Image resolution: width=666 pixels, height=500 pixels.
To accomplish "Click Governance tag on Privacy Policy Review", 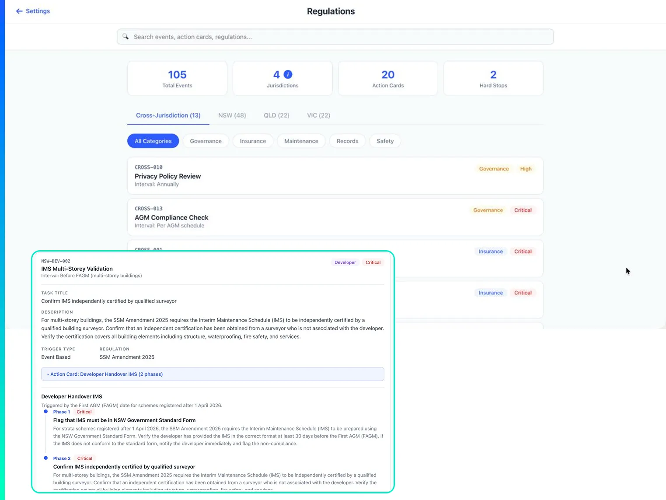I will pyautogui.click(x=494, y=169).
